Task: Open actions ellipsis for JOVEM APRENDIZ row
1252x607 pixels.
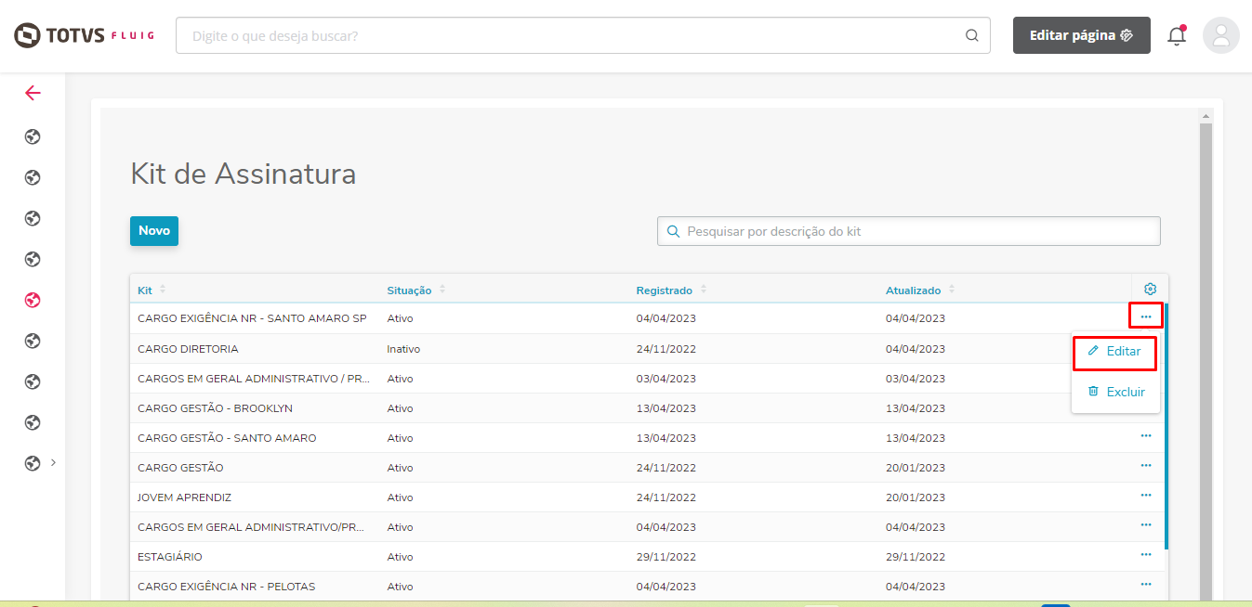Action: click(x=1146, y=495)
